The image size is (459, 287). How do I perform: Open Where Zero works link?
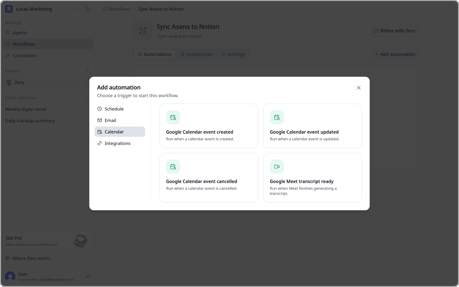click(31, 258)
